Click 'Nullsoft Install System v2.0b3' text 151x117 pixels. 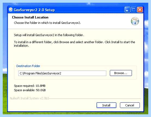pos(29,98)
